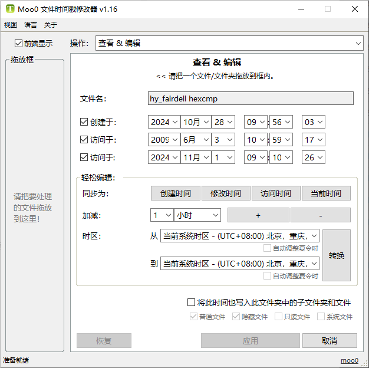Expand the 创建于 month dropdown showing 10月

coord(195,122)
